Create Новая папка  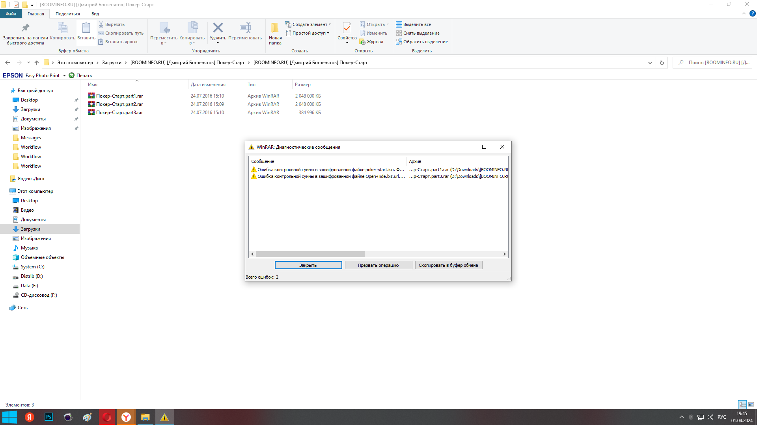pyautogui.click(x=275, y=33)
